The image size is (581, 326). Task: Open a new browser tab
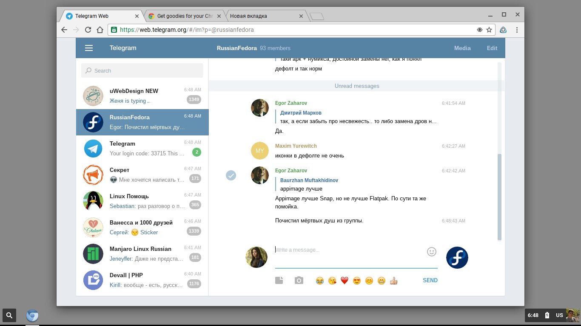(317, 17)
